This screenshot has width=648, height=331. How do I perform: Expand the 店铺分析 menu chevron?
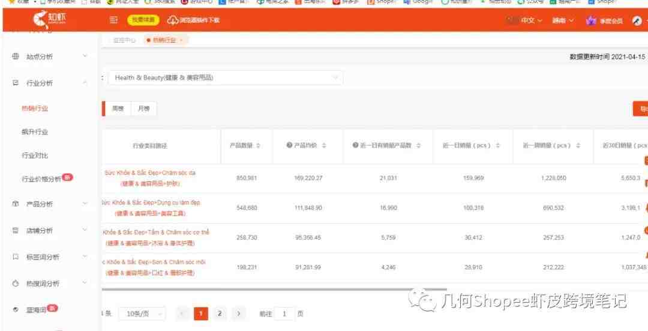pyautogui.click(x=85, y=229)
